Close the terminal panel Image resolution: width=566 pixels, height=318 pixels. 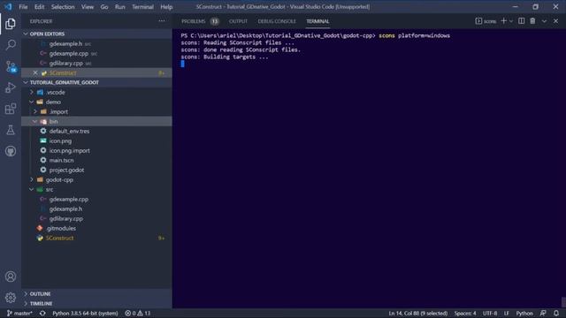coord(556,21)
